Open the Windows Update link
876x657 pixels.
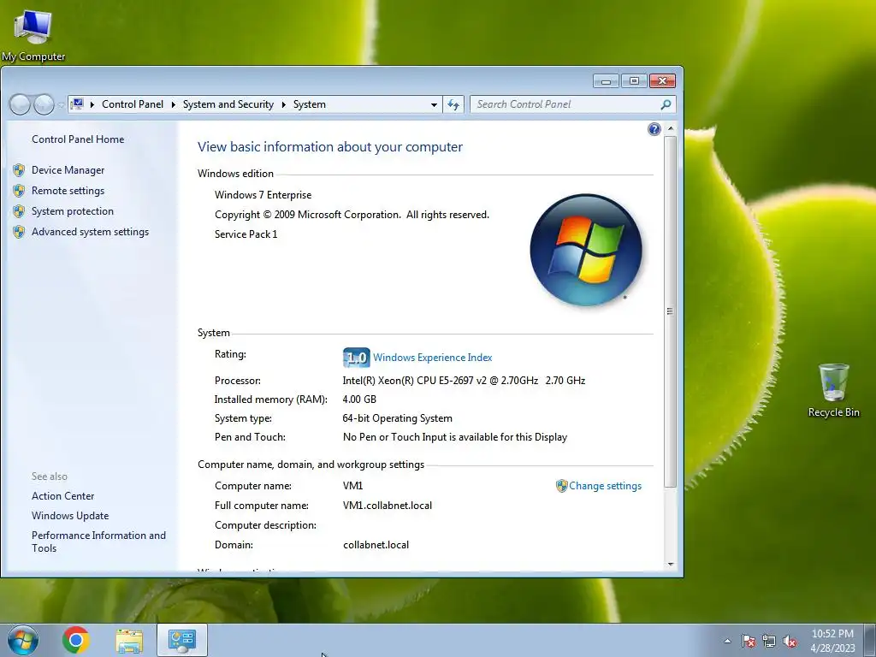tap(70, 516)
